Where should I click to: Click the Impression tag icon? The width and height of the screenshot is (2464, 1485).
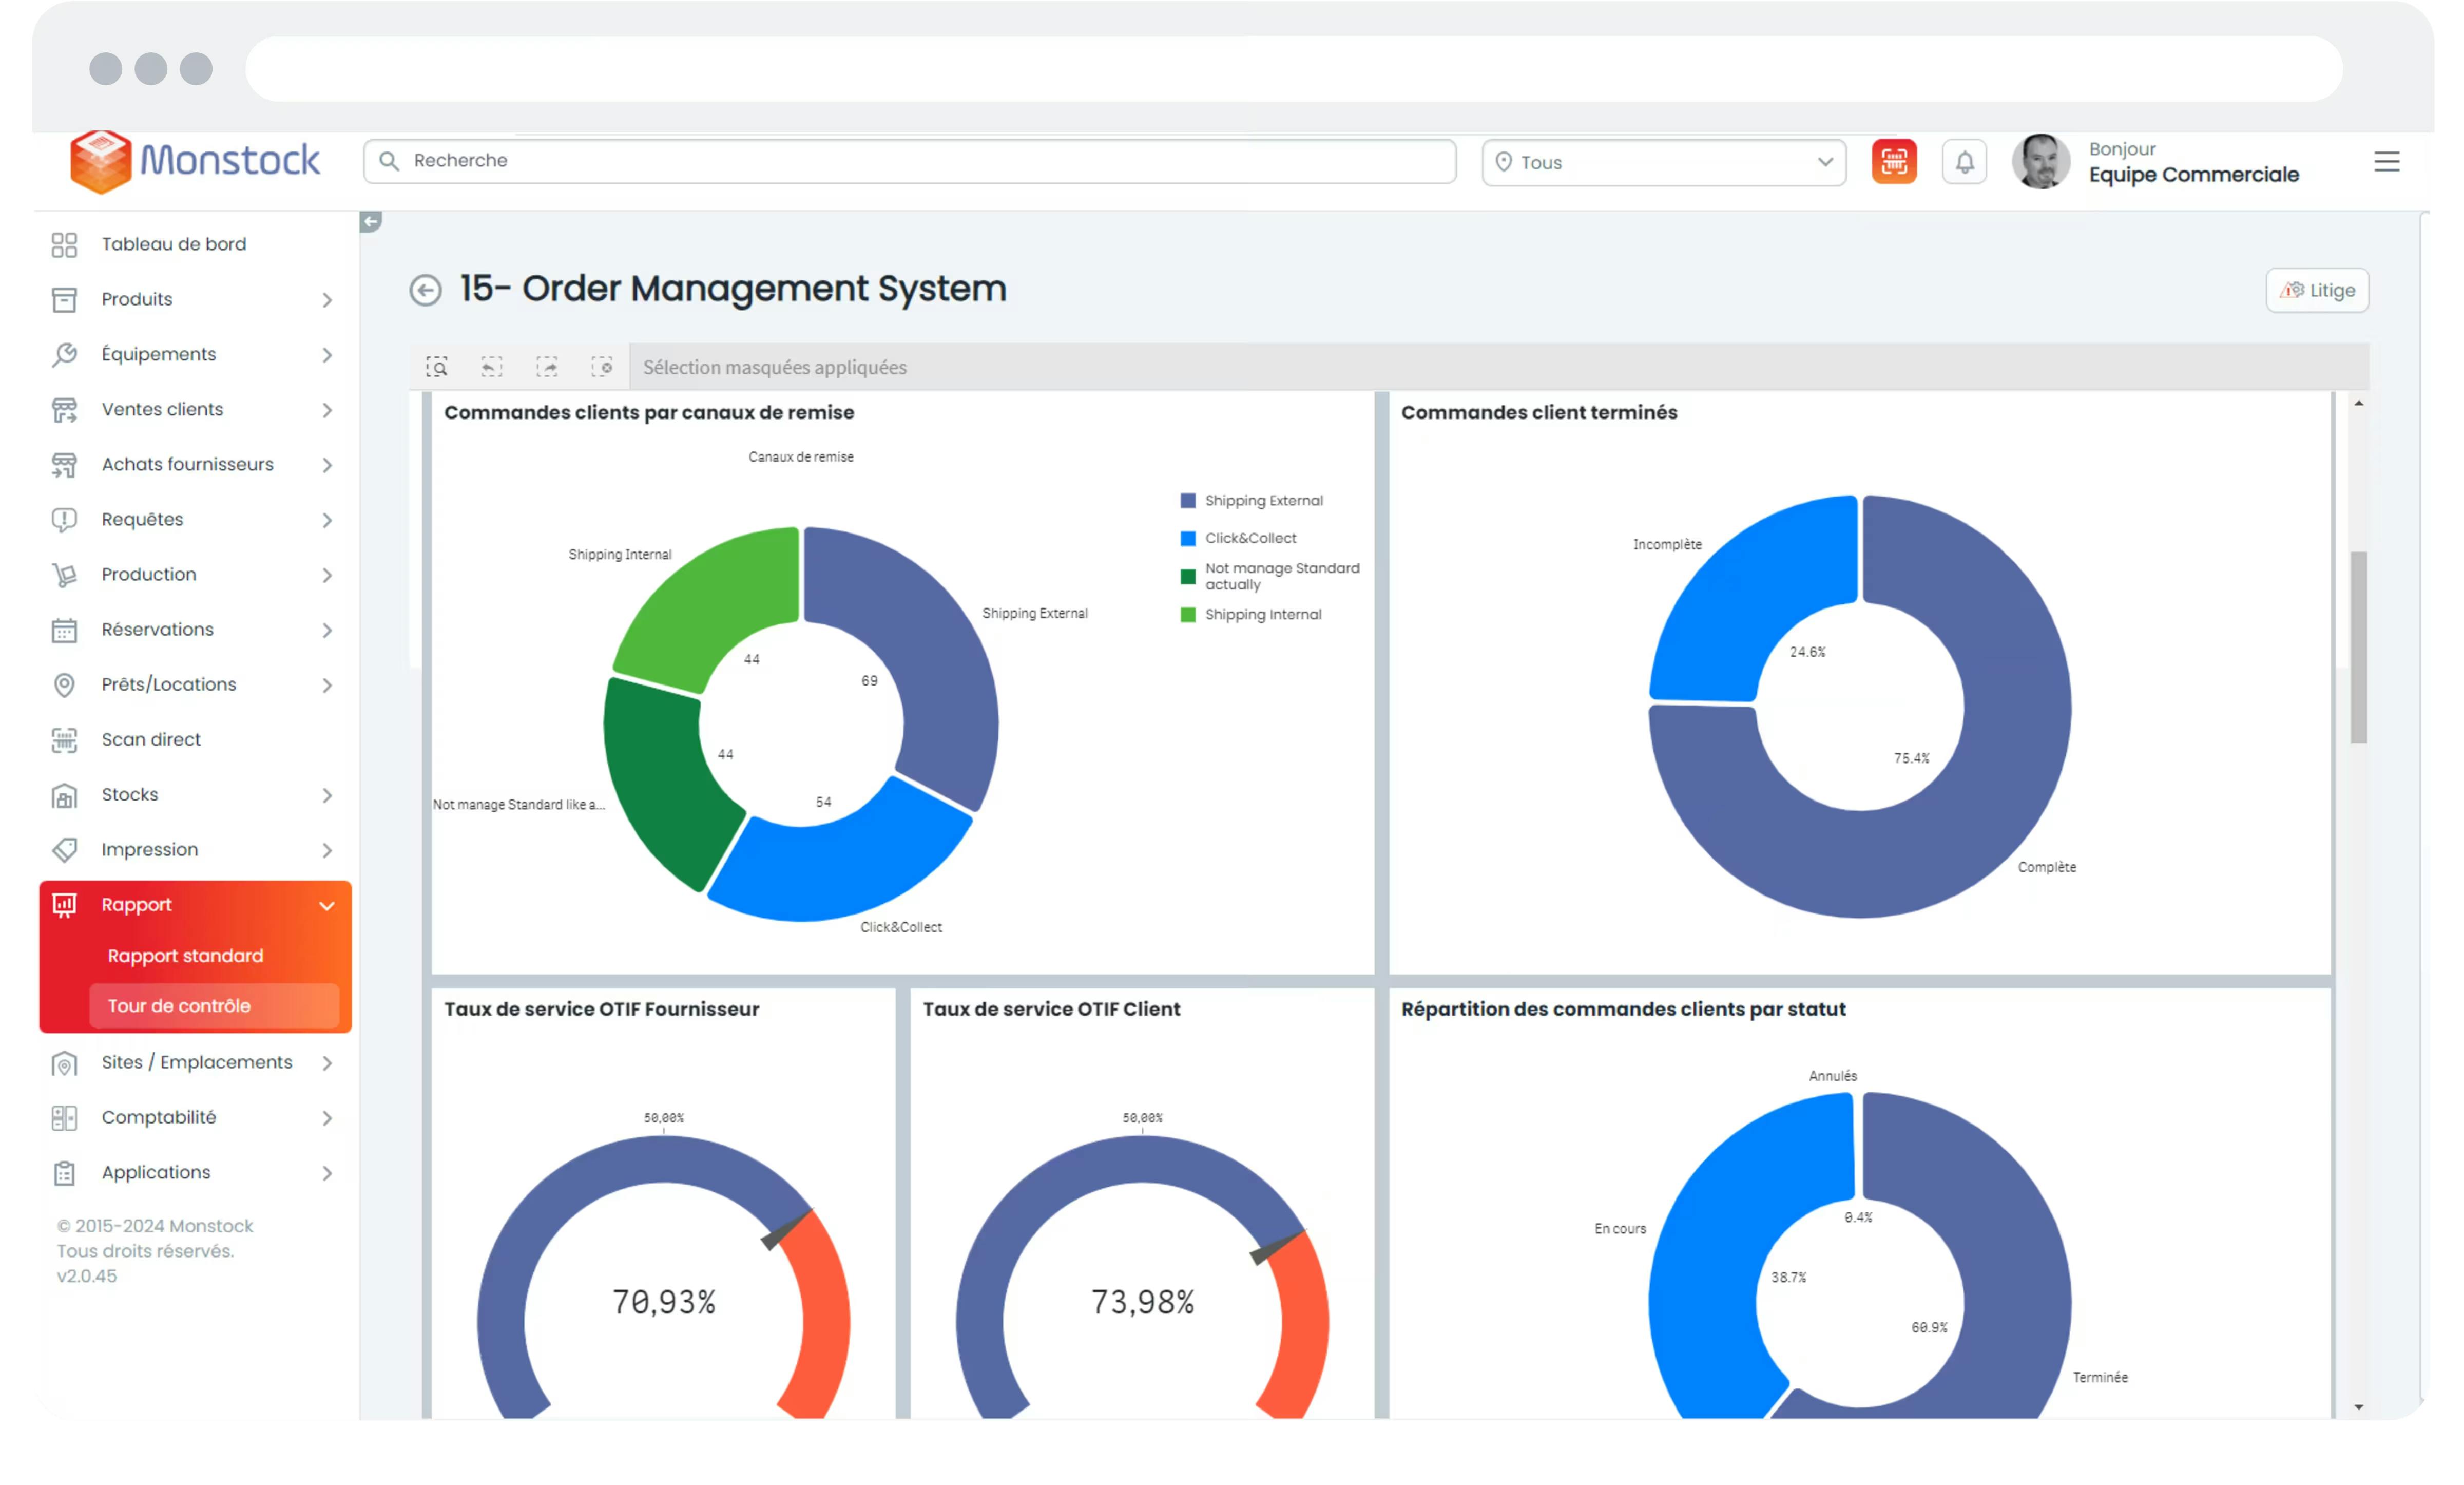(64, 850)
